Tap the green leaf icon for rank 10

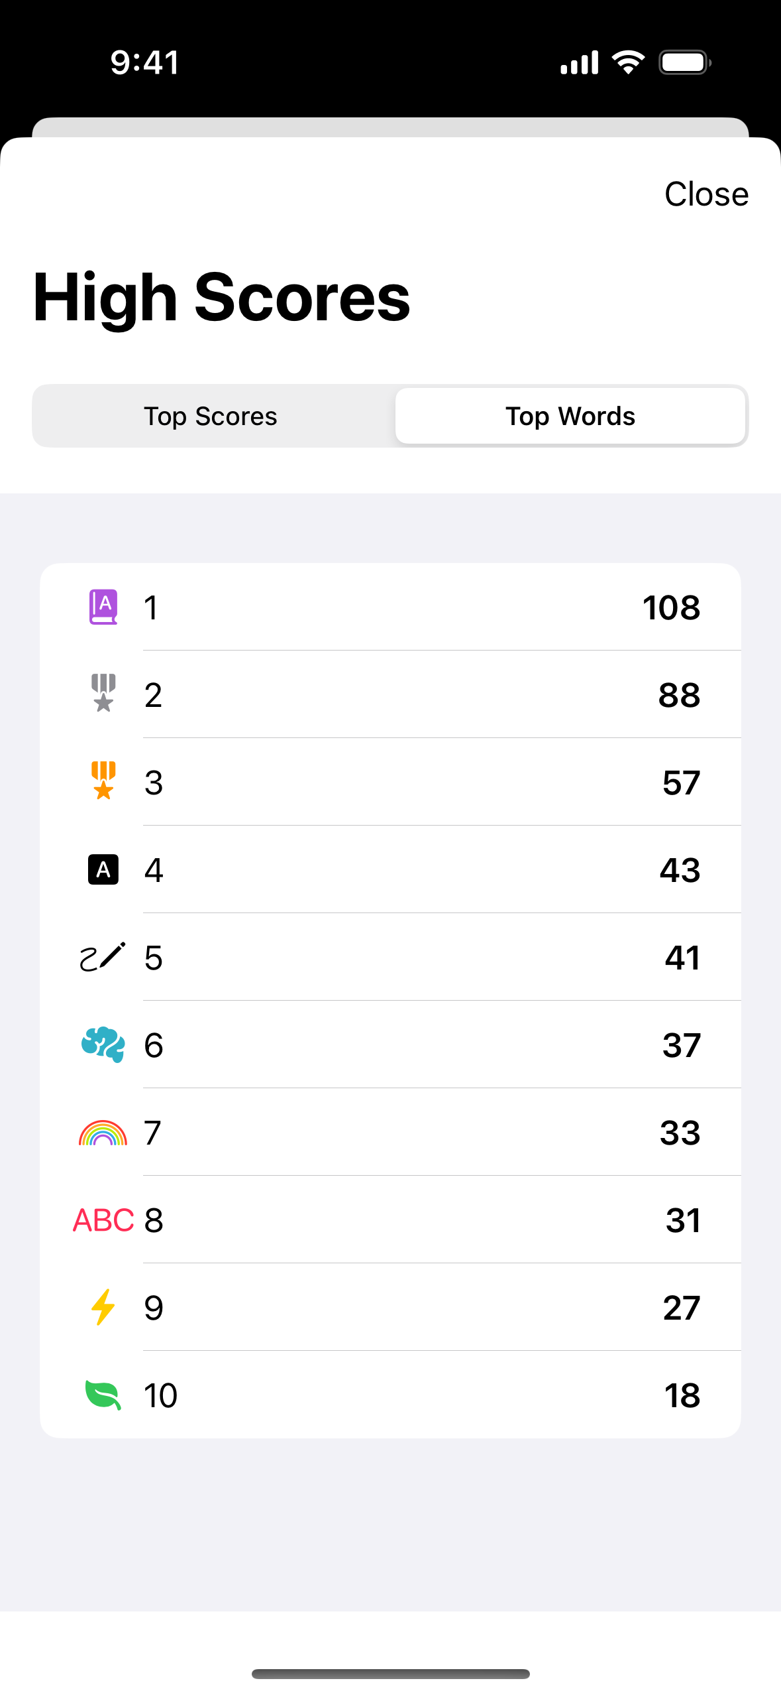click(x=103, y=1395)
